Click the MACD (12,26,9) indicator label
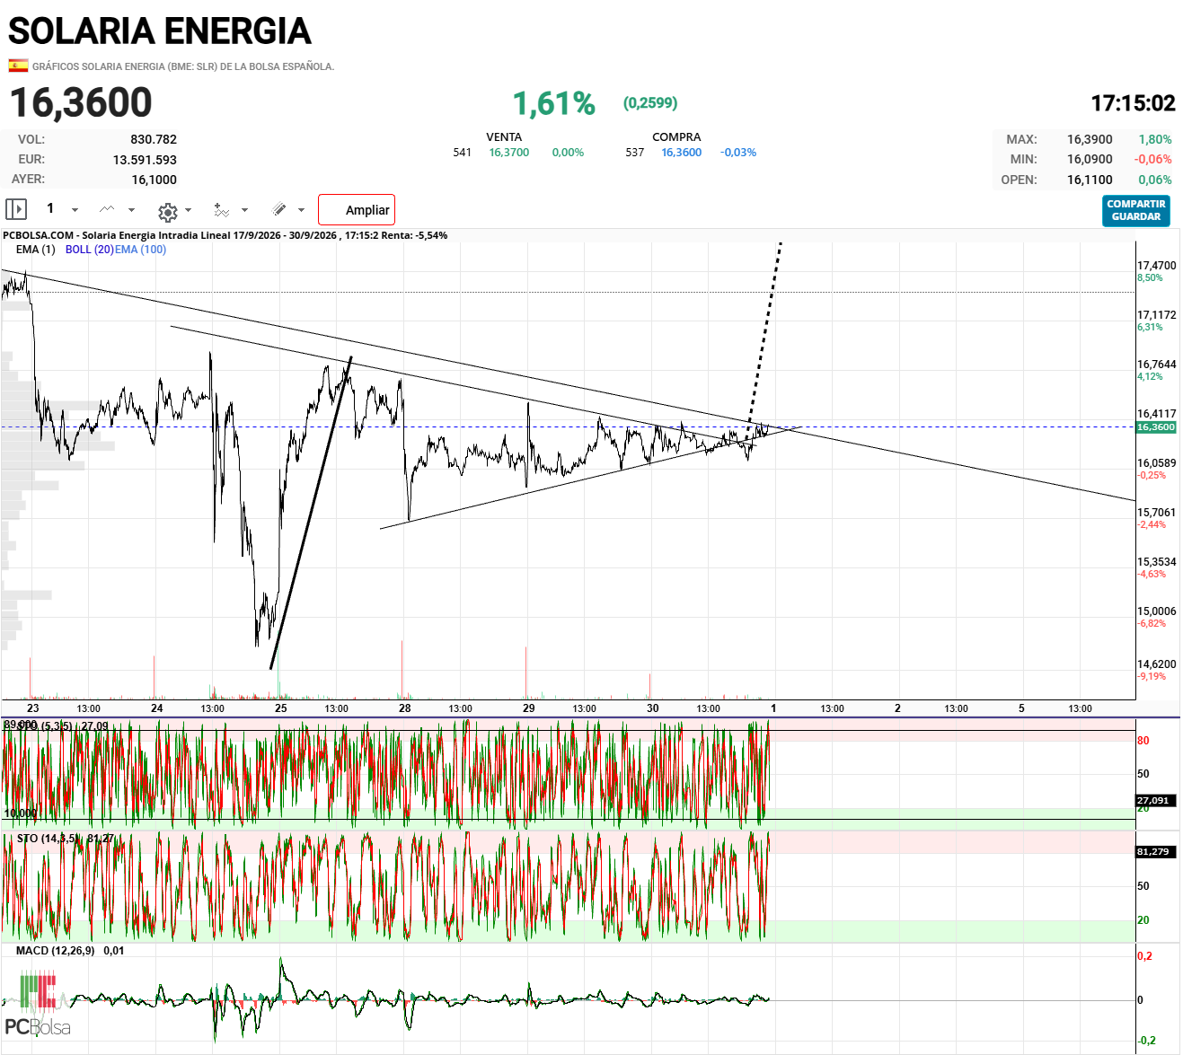Screen dimensions: 1183x1055 tap(55, 951)
